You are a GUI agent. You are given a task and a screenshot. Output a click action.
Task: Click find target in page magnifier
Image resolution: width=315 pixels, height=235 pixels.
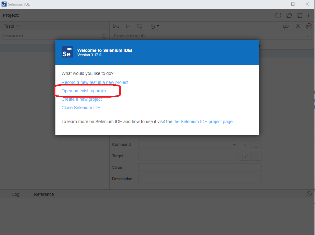click(x=256, y=156)
